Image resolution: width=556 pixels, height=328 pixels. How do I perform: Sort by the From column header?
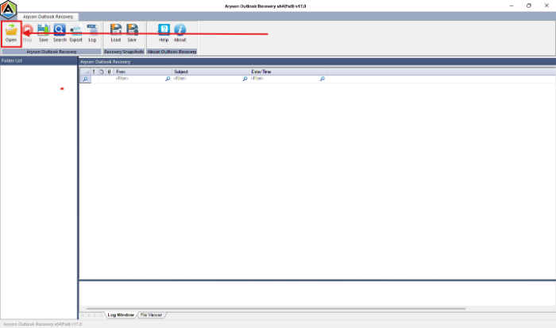pyautogui.click(x=143, y=71)
